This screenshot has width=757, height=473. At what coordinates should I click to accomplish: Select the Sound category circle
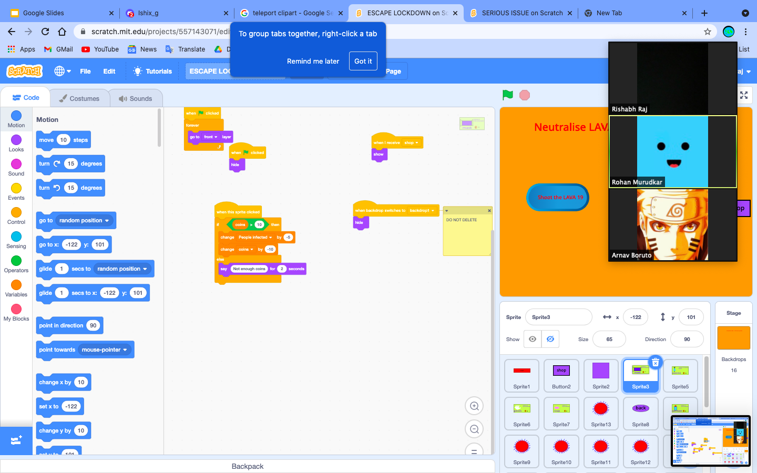pyautogui.click(x=16, y=164)
